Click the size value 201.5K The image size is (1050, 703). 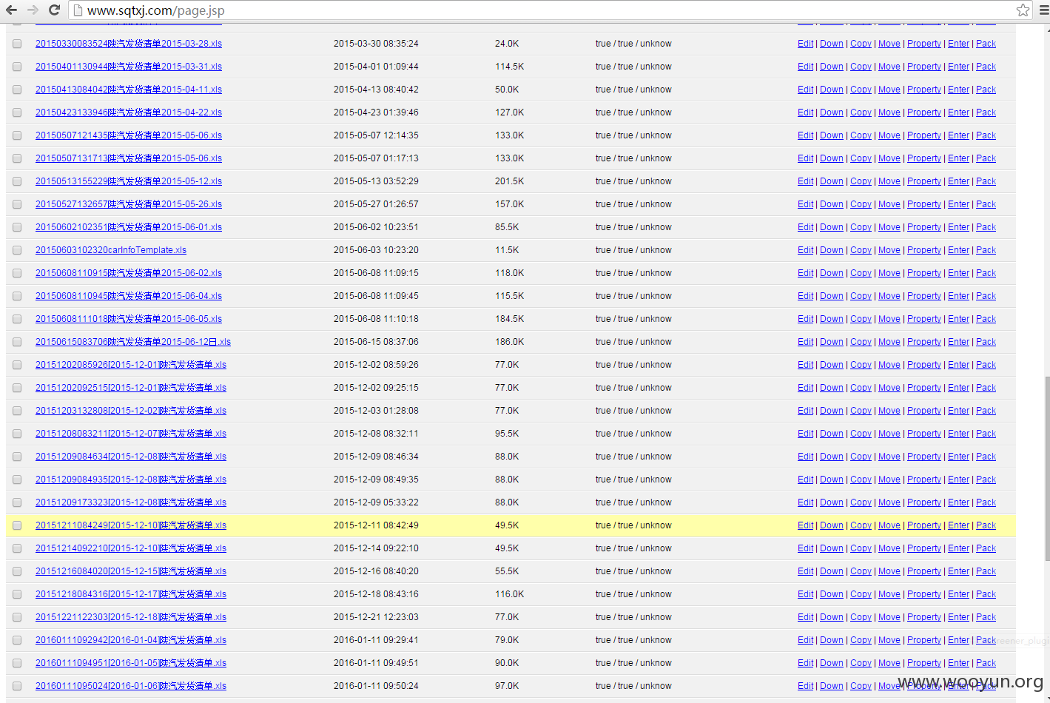pos(509,181)
